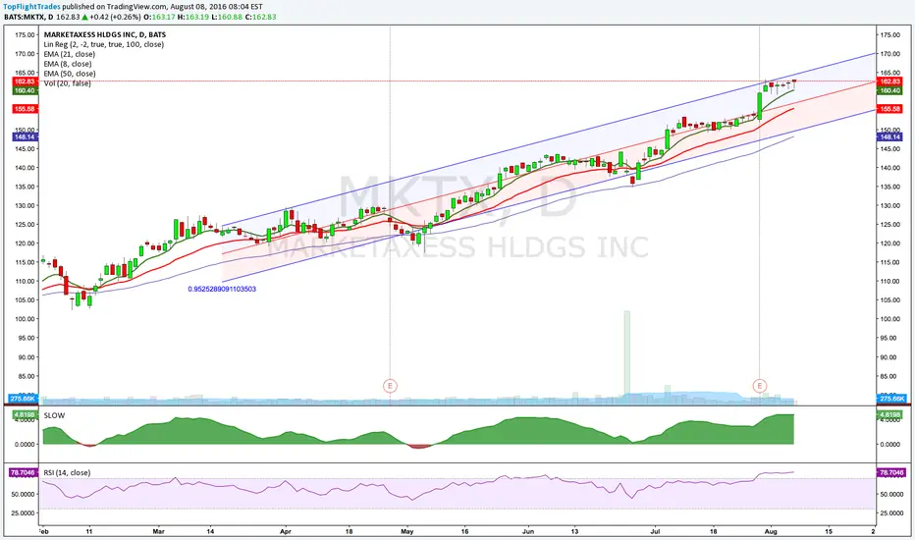Click the 100.00 label on left price axis
Screen dimensions: 915x540
tap(25, 319)
